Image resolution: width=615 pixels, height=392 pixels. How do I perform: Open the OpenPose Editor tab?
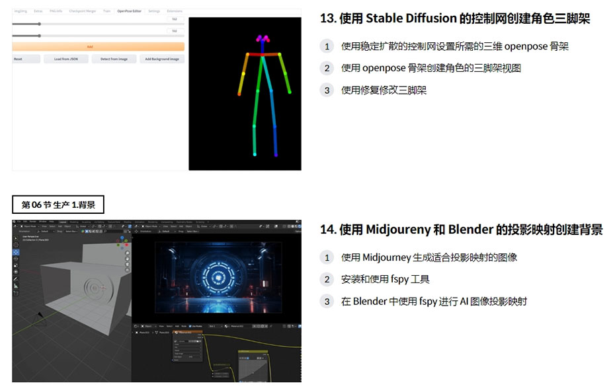click(130, 11)
